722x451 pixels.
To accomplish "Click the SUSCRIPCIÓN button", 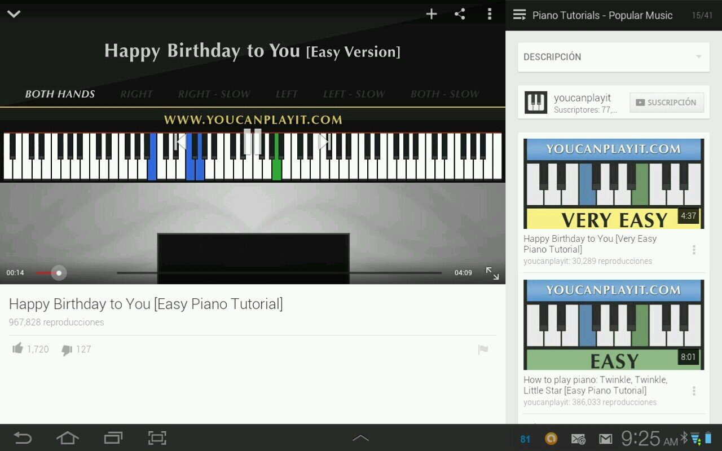I will (667, 103).
